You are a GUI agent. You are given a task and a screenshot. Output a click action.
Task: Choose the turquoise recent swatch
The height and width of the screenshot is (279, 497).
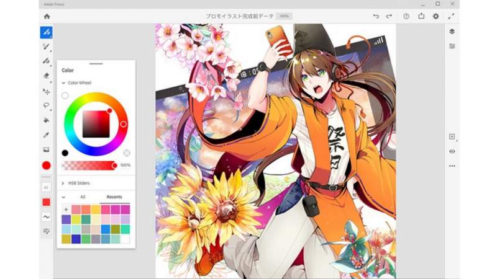click(125, 229)
